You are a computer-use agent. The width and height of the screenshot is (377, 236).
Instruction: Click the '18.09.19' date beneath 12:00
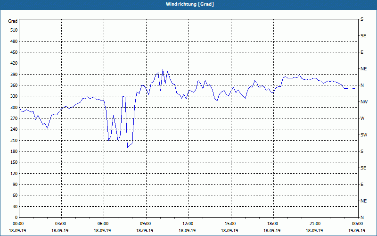tap(187, 231)
